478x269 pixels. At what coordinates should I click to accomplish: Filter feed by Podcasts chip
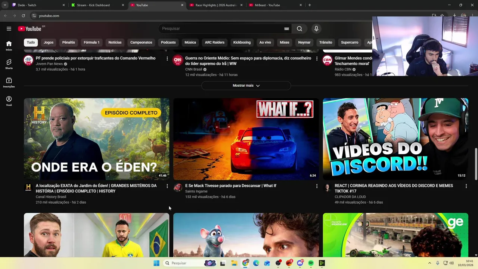(x=168, y=43)
